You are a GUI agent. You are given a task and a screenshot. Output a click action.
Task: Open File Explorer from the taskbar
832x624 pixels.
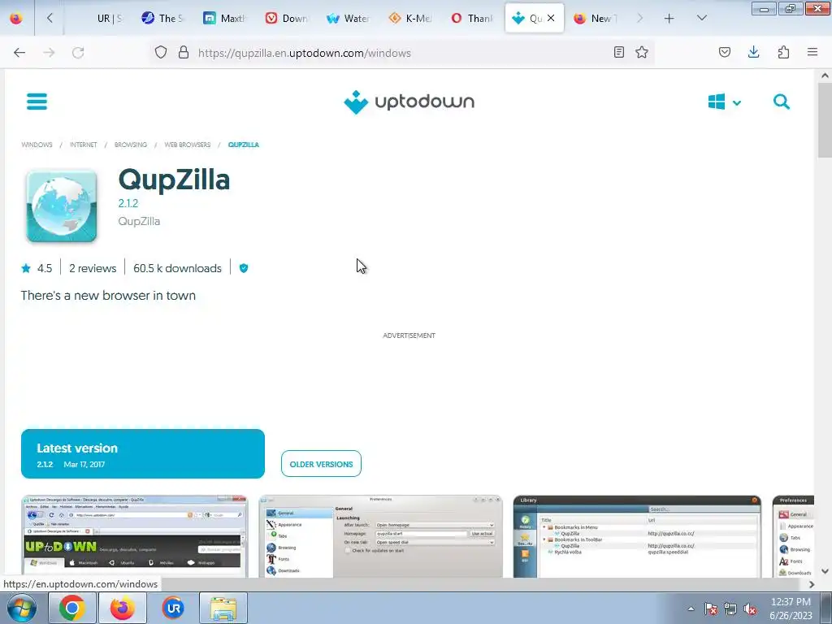pos(223,608)
